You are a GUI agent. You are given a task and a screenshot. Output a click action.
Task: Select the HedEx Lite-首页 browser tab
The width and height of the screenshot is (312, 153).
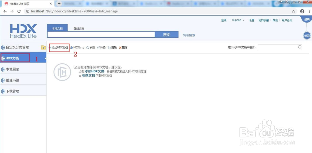click(28, 4)
